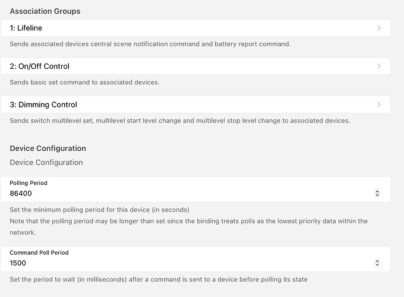Focus the Command Poll Period value 1500

coord(18,263)
